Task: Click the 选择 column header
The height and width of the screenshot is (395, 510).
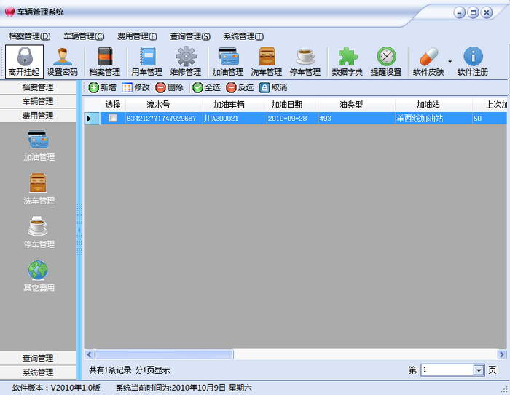Action: 112,105
